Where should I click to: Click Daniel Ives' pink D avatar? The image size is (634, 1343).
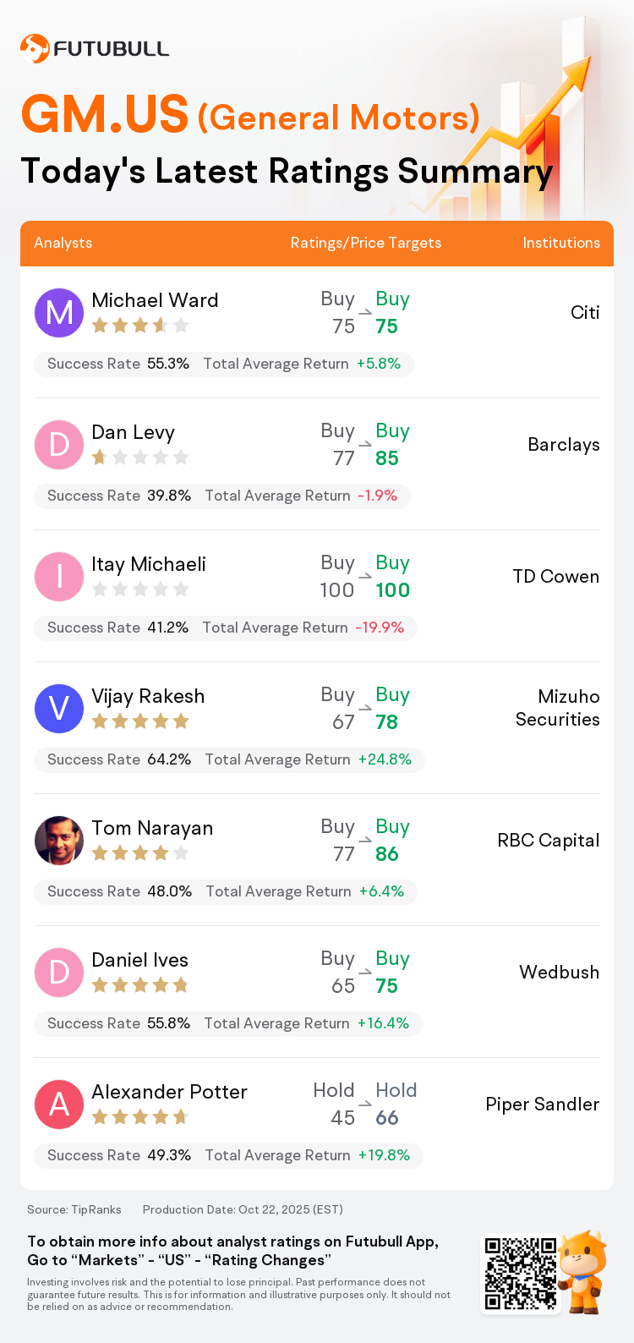[x=59, y=972]
